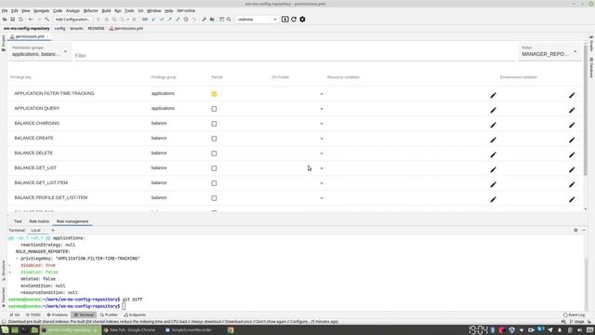
Task: Open On Forbid dropdown for BALANCE.CREATE
Action: [x=322, y=139]
